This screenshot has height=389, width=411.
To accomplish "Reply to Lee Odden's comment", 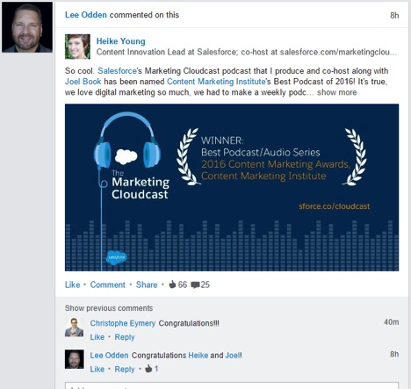I will coord(125,370).
